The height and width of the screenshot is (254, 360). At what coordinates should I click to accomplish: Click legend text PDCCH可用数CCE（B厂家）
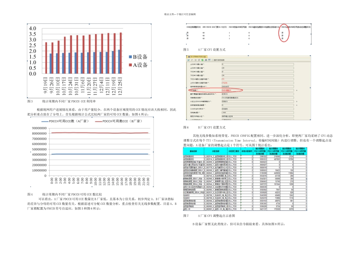[122, 121]
